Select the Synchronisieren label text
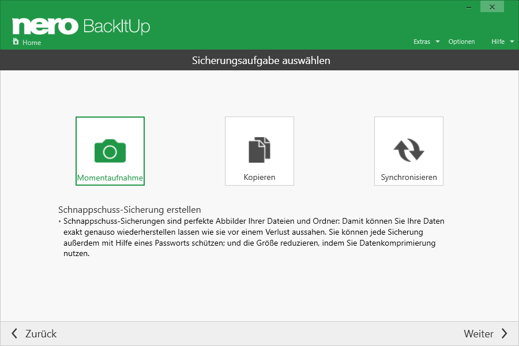This screenshot has height=346, width=519. tap(409, 178)
